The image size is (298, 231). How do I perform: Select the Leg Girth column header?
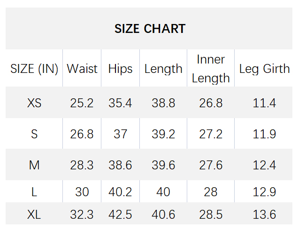pos(264,69)
